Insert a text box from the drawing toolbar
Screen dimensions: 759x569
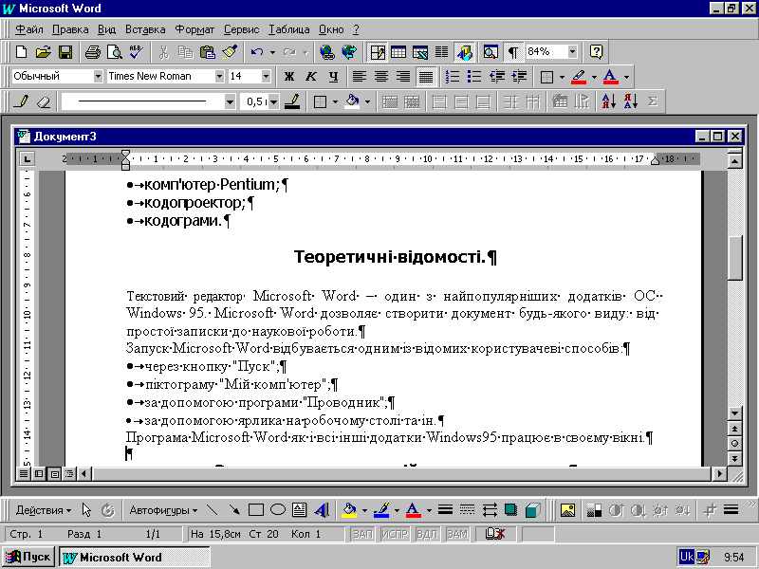coord(300,510)
